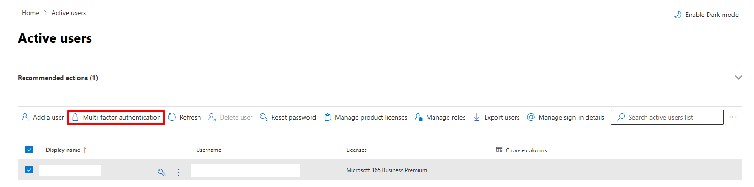This screenshot has height=187, width=754.
Task: Go to Home breadcrumb
Action: pos(30,13)
